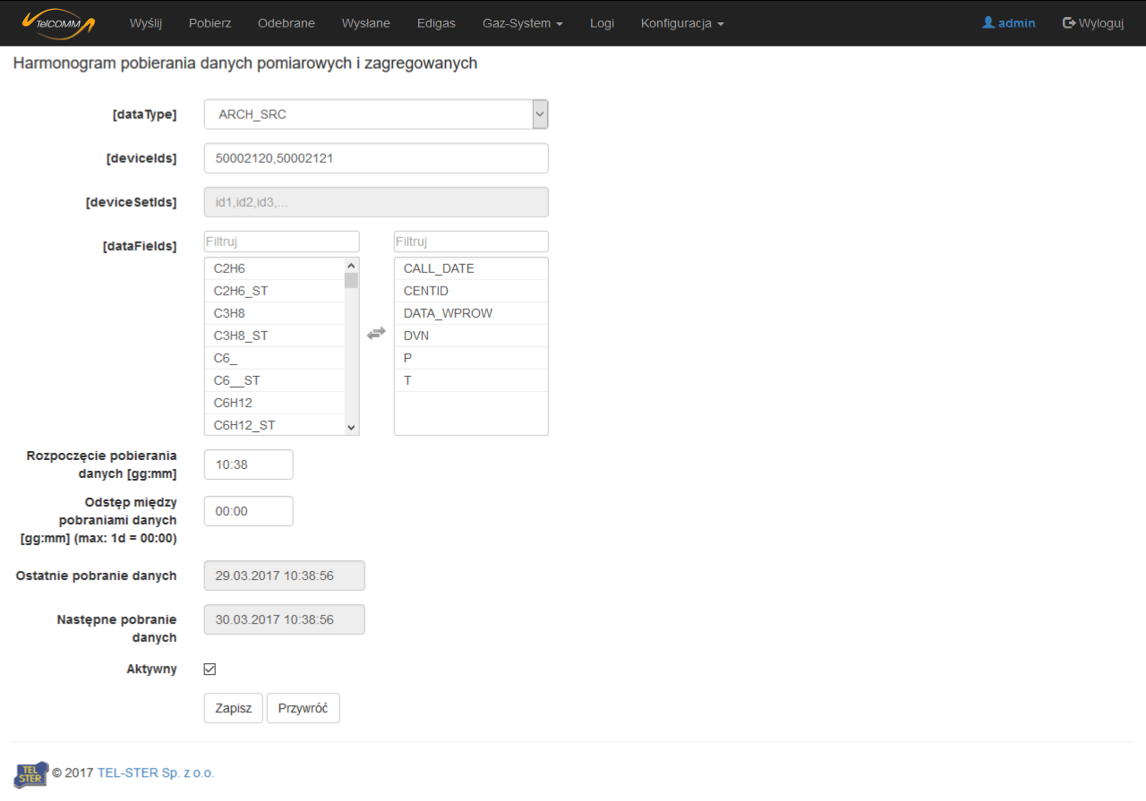
Task: Select C3H8 in the available fields list
Action: pyautogui.click(x=275, y=313)
